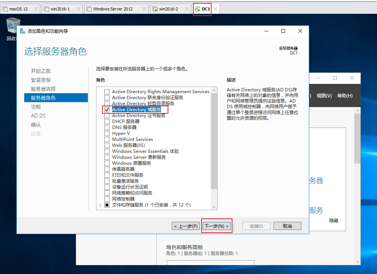Click the win2016-2 running VM icon
This screenshot has width=377, height=274.
[155, 9]
